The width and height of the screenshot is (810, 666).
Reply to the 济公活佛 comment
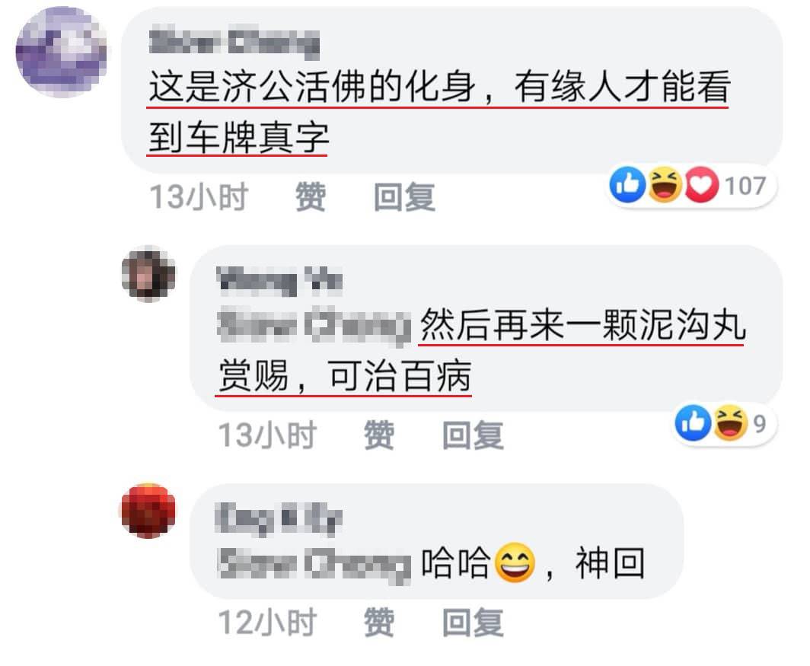pyautogui.click(x=404, y=197)
